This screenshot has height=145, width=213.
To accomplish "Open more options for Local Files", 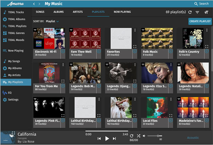I will [171, 99].
